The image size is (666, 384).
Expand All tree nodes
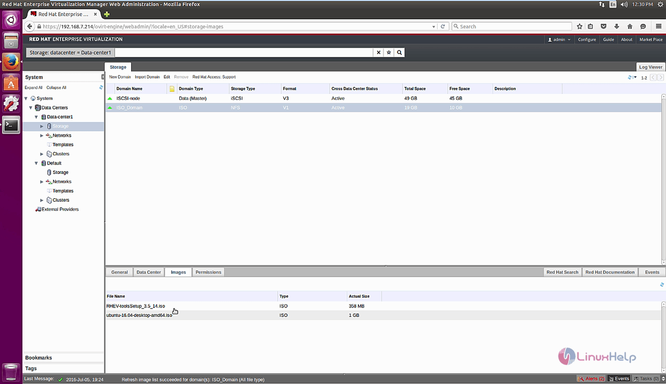pyautogui.click(x=34, y=88)
